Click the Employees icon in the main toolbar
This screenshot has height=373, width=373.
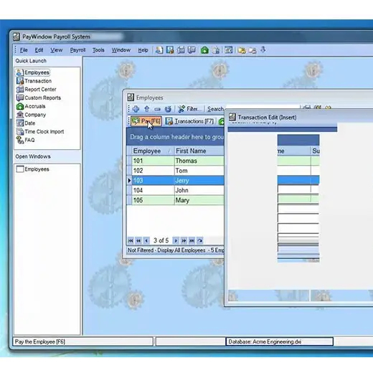[159, 50]
